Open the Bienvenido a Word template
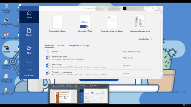191x107 pixels. point(85,23)
